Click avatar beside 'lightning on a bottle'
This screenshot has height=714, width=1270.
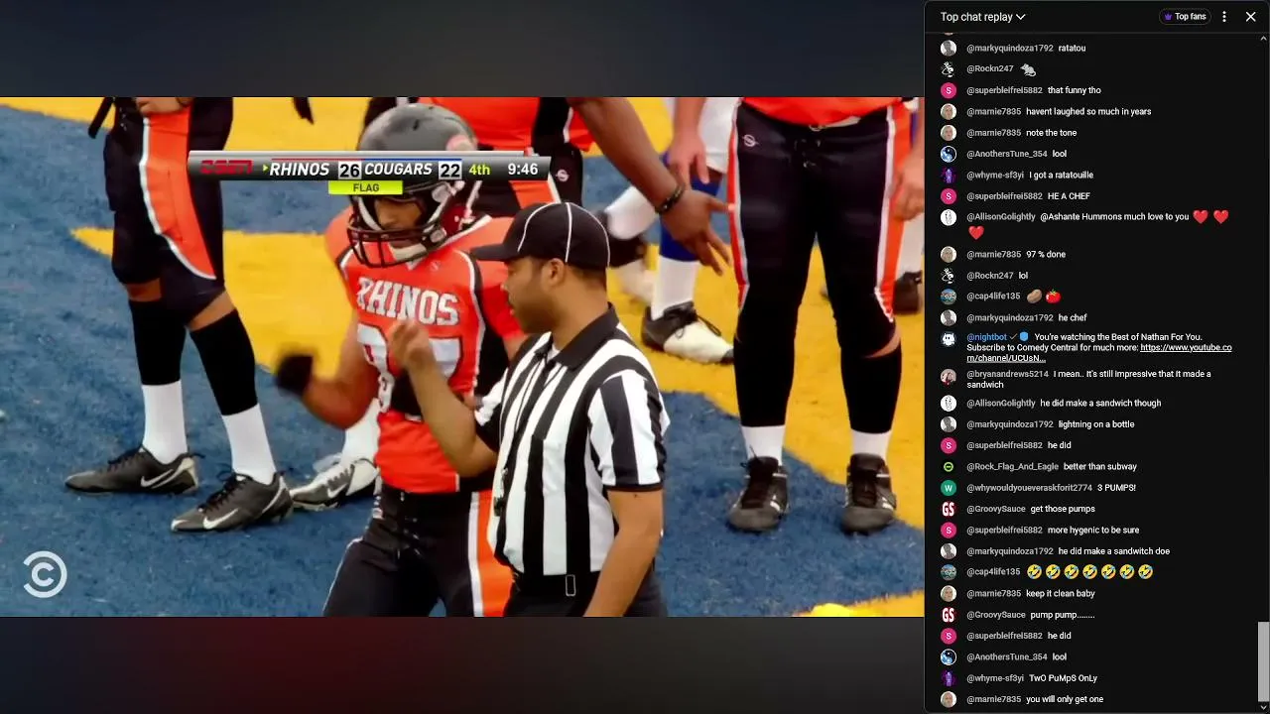[949, 424]
